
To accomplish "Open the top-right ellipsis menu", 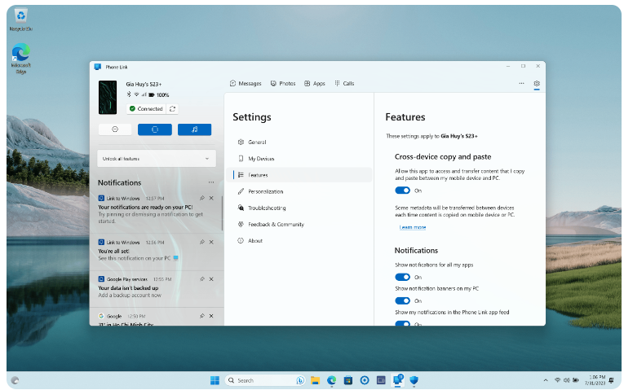I will [521, 83].
